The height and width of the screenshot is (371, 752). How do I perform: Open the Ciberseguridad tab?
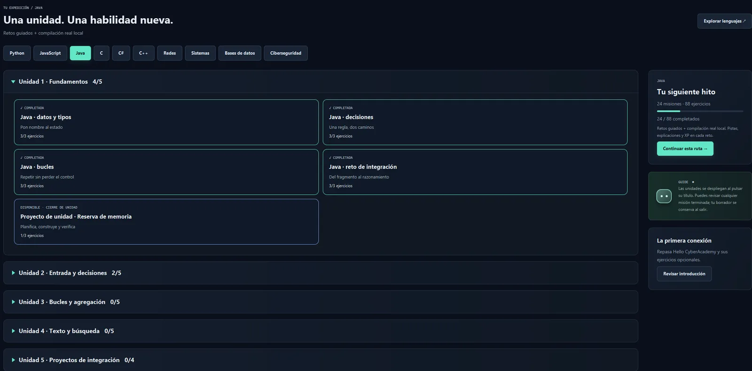(x=286, y=53)
